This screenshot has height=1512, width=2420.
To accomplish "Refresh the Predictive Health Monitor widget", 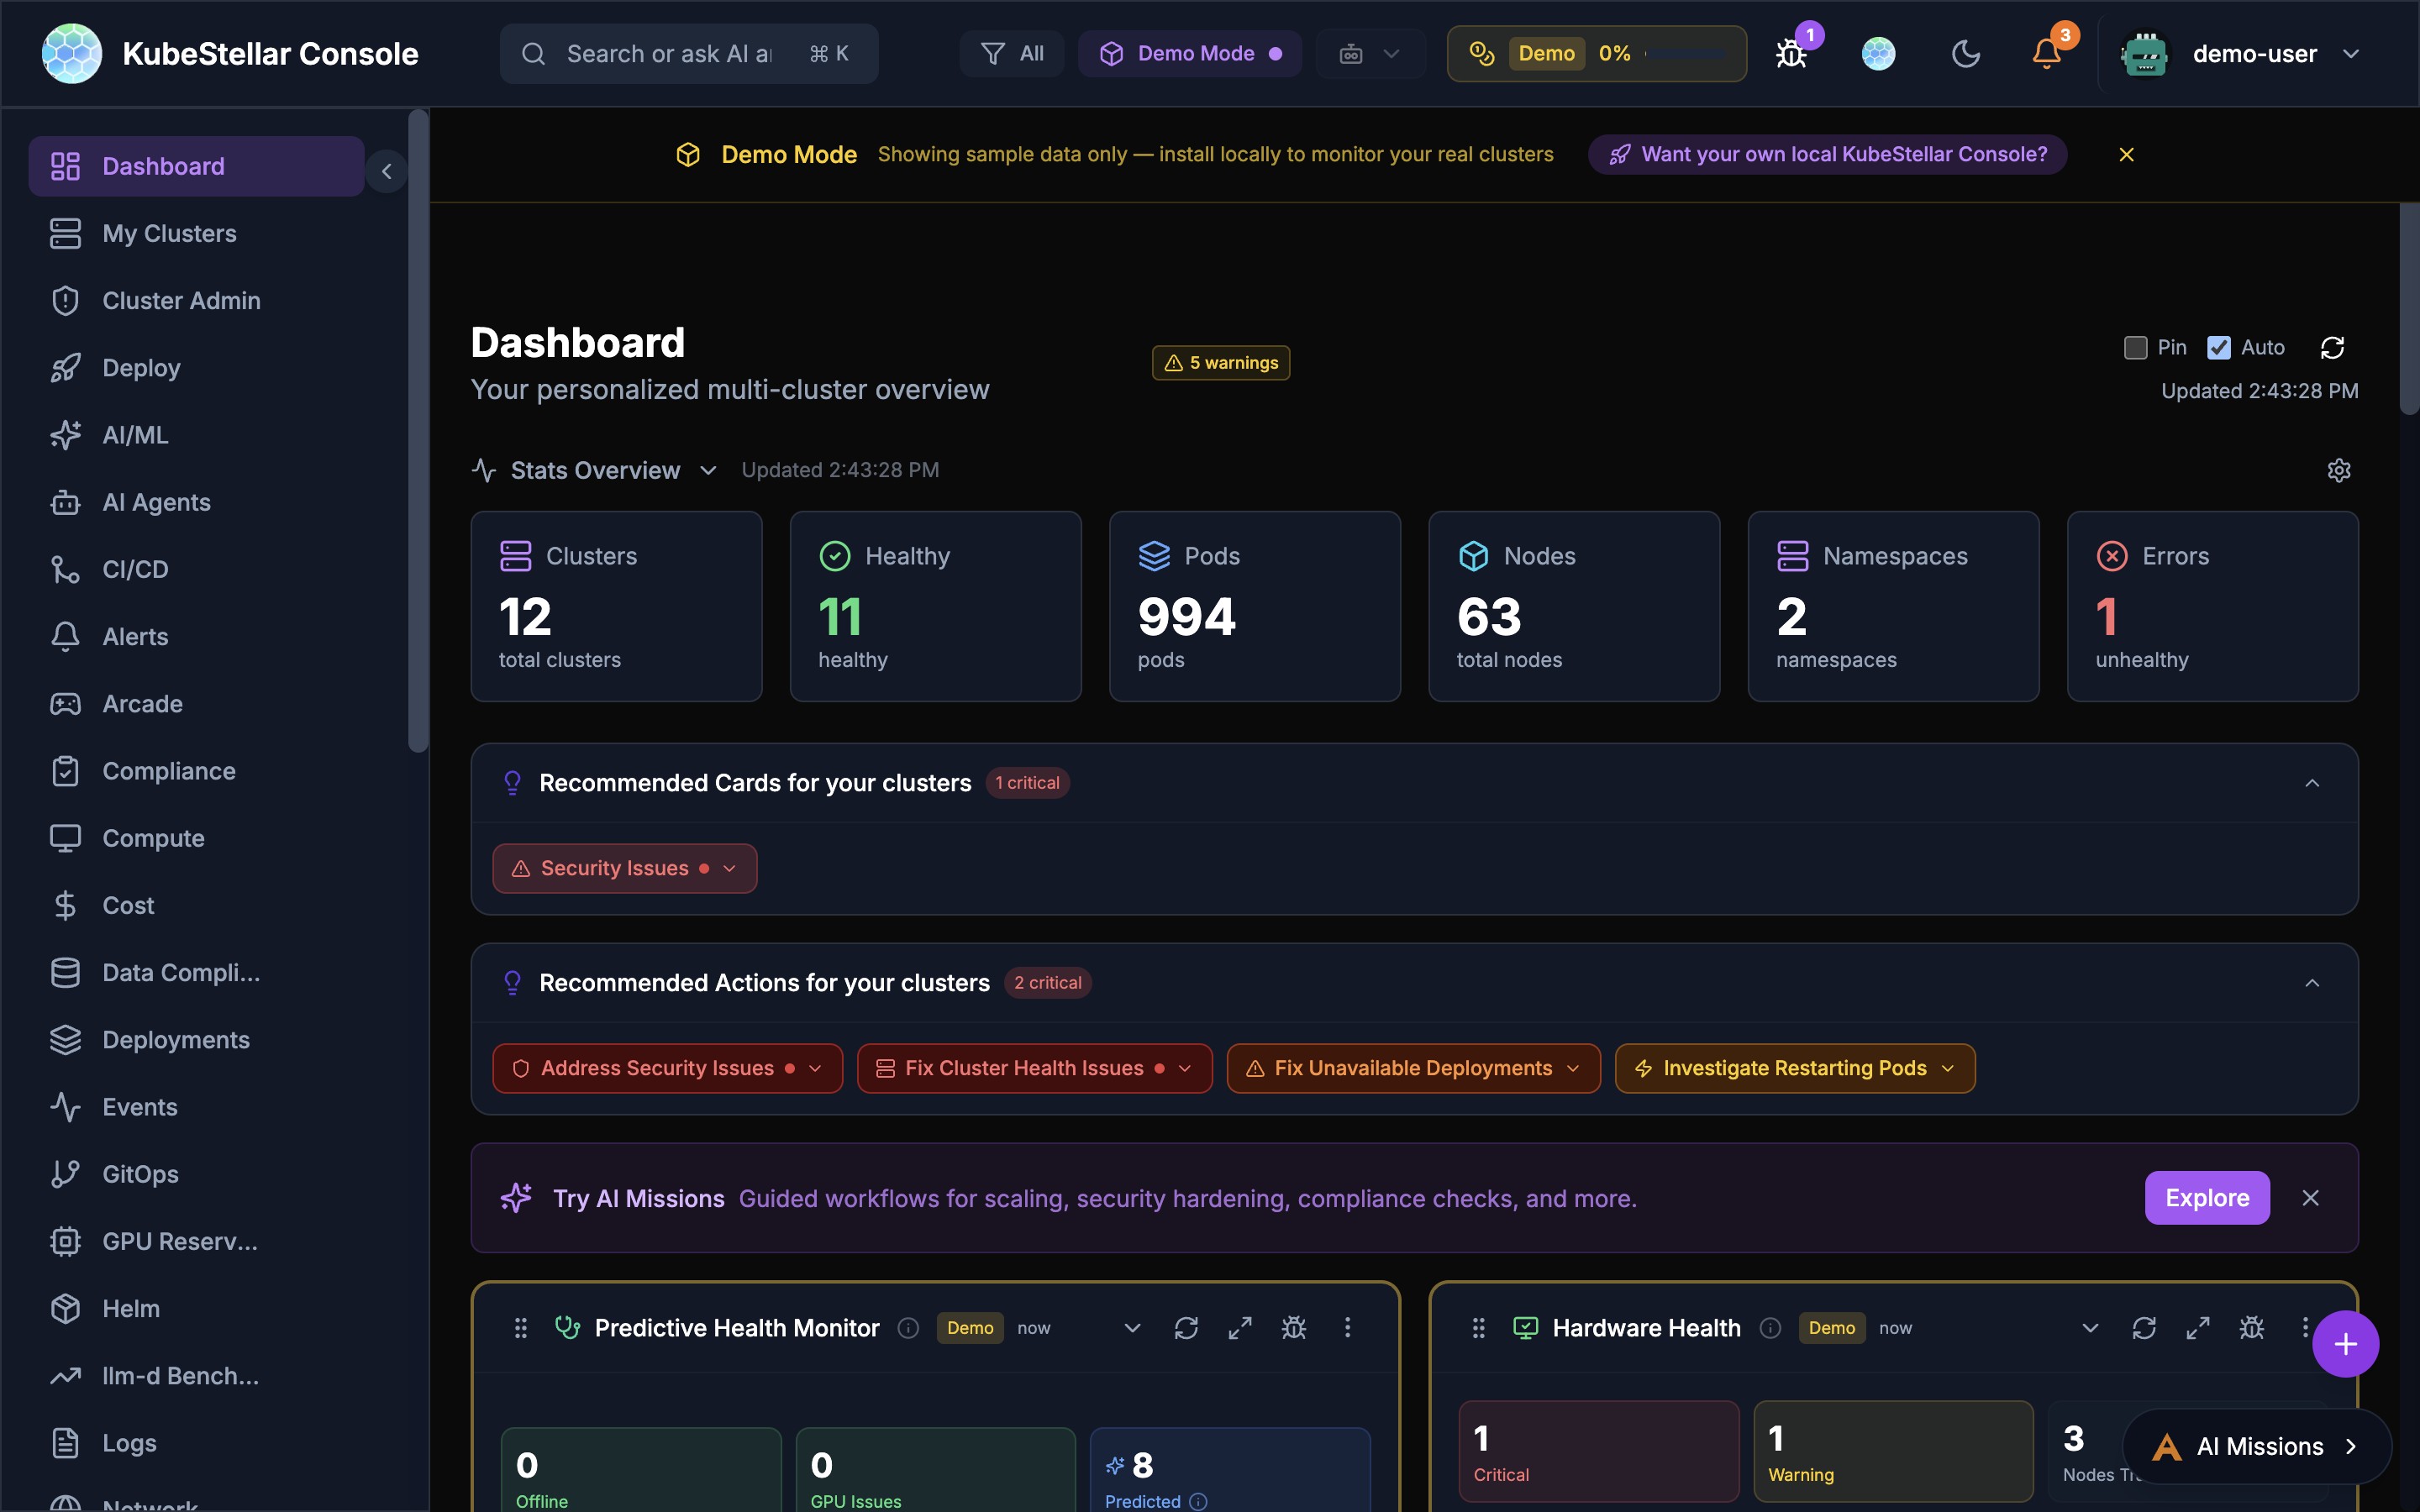I will [x=1186, y=1327].
